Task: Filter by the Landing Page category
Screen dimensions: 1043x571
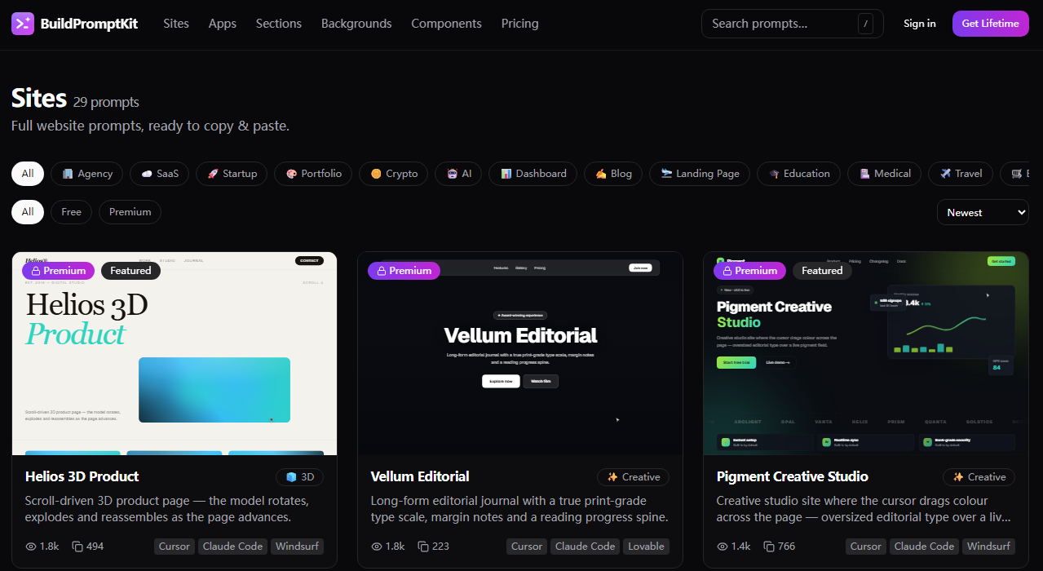Action: tap(700, 174)
